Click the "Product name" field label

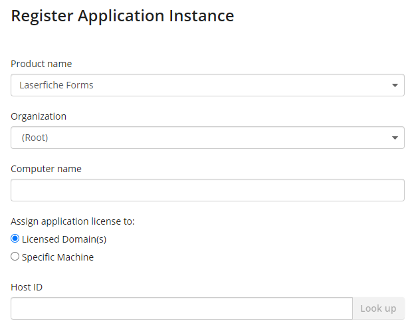(41, 64)
